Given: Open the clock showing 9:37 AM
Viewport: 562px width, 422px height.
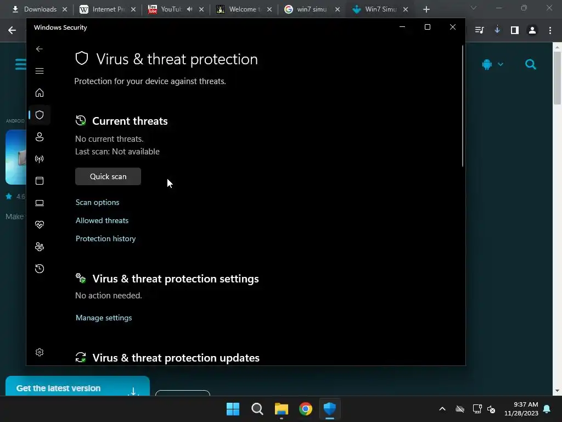Looking at the screenshot, I should 521,409.
